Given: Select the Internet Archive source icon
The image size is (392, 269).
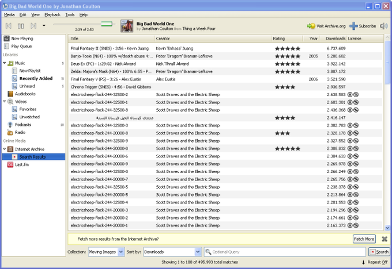Looking at the screenshot, I should coord(10,149).
